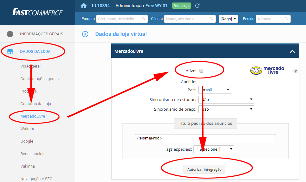Refresh the page with the reload icon
The height and width of the screenshot is (182, 306).
tap(197, 6)
